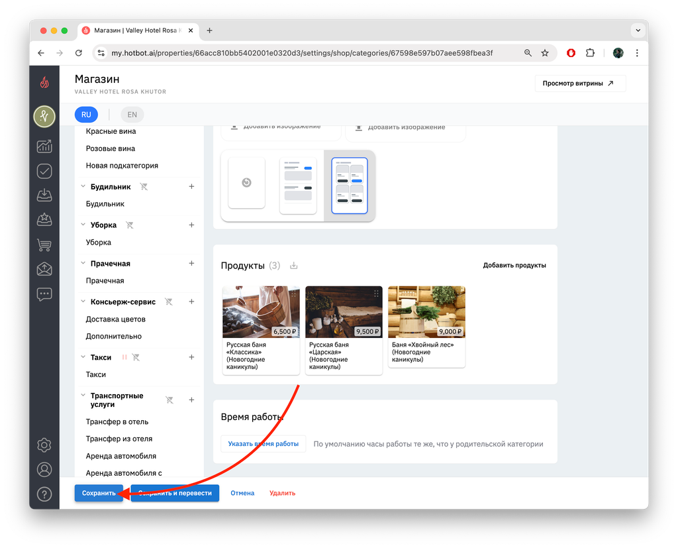Viewport: 678px width, 548px height.
Task: Click the browser address bar URL
Action: (302, 53)
